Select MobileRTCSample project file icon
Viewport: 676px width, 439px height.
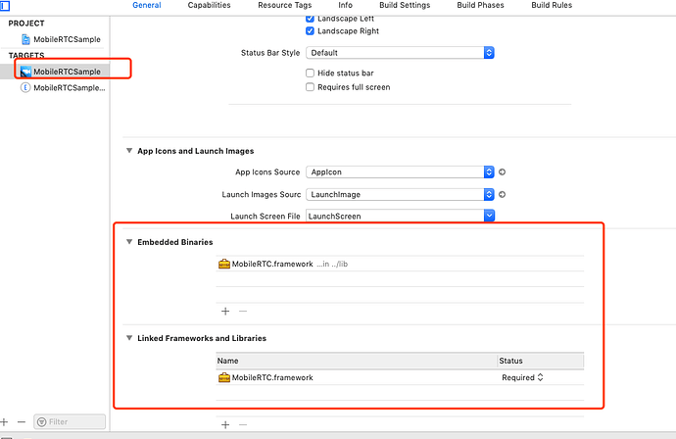pos(25,39)
